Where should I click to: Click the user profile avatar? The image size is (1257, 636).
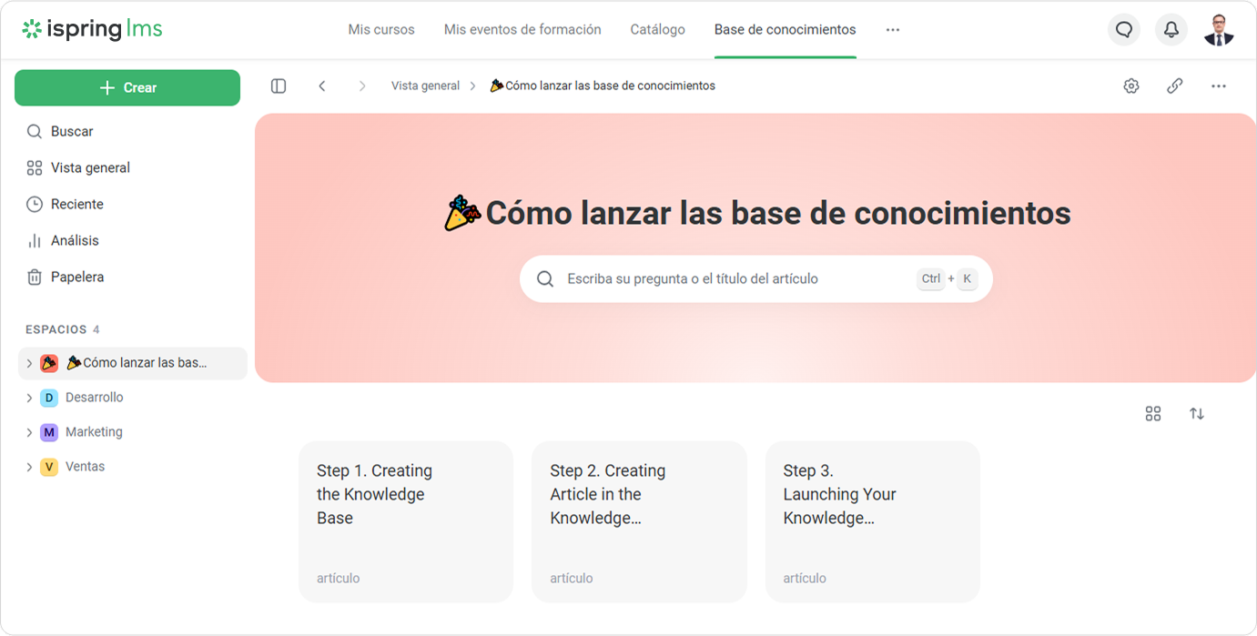click(1219, 30)
